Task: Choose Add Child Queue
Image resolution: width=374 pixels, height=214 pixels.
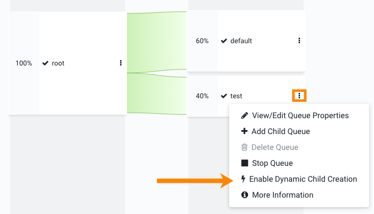Action: pyautogui.click(x=281, y=132)
